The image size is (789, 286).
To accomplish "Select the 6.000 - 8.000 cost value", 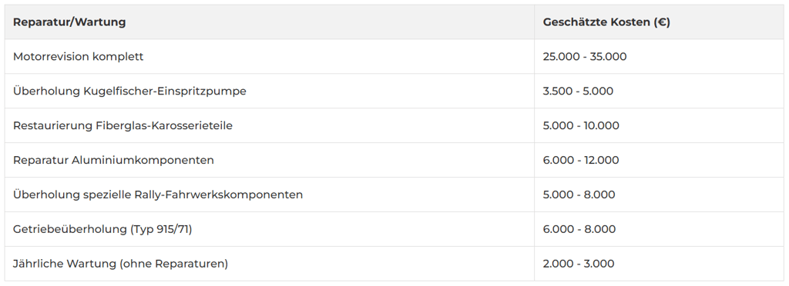I will pos(579,229).
